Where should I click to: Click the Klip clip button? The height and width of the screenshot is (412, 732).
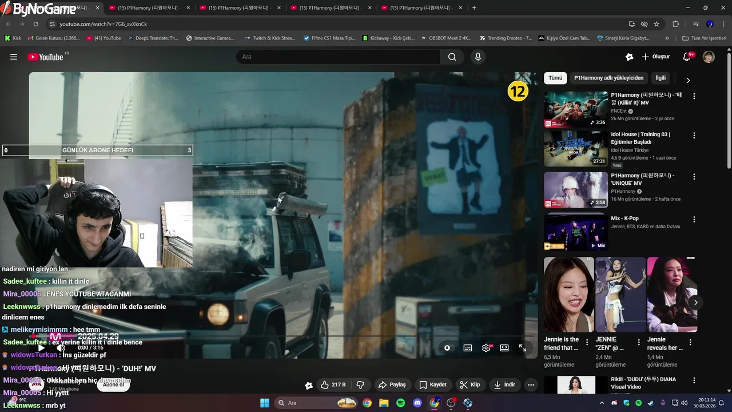(470, 385)
